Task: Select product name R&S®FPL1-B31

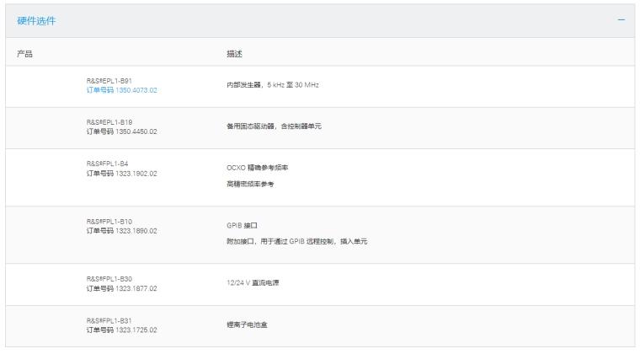Action: (109, 320)
